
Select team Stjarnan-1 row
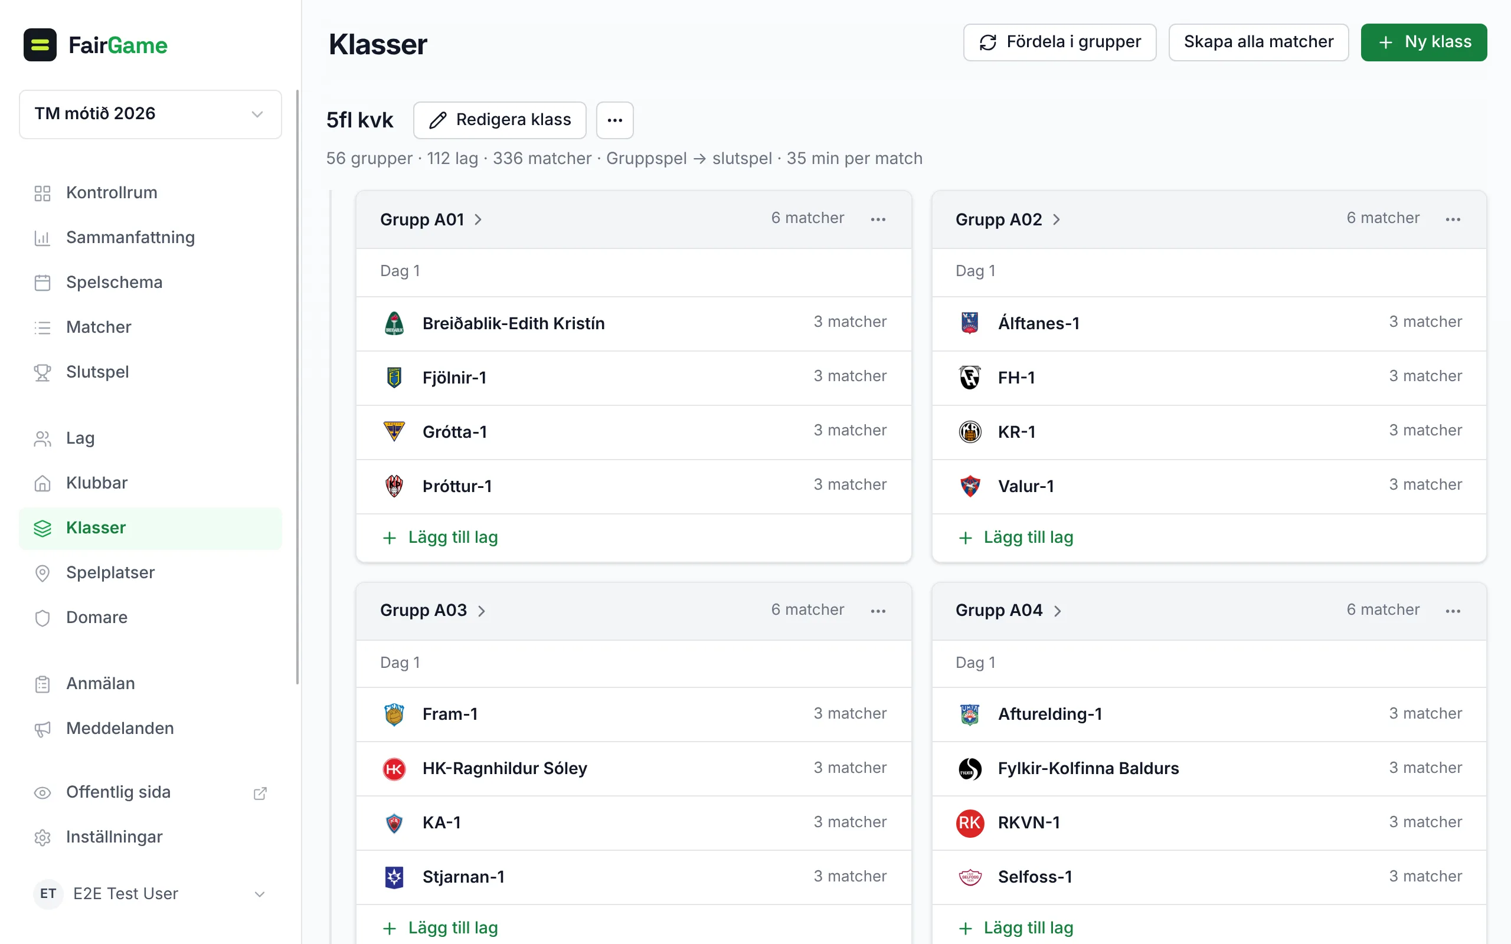pos(633,877)
